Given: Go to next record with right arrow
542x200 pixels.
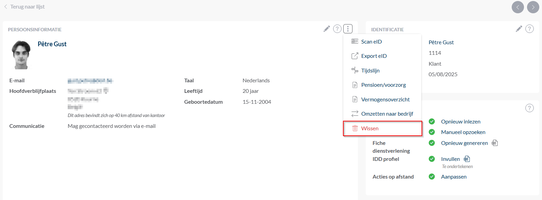Looking at the screenshot, I should [x=533, y=7].
